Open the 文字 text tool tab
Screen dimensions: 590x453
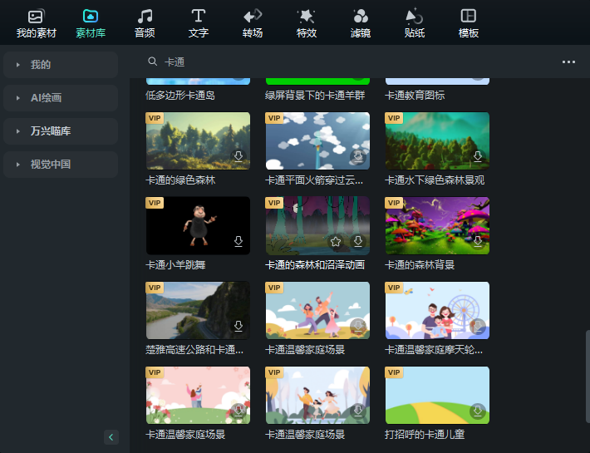[x=199, y=23]
